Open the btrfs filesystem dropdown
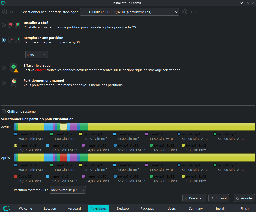The width and height of the screenshot is (256, 212). (36, 55)
